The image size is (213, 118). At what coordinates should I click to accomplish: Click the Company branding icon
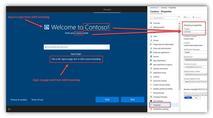151,97
